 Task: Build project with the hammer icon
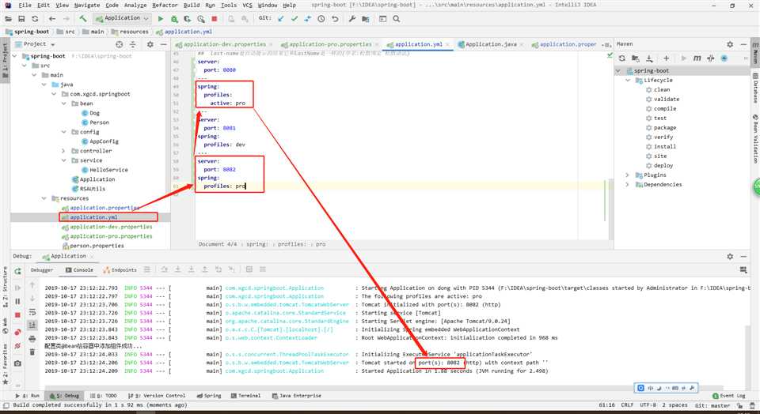tap(83, 19)
